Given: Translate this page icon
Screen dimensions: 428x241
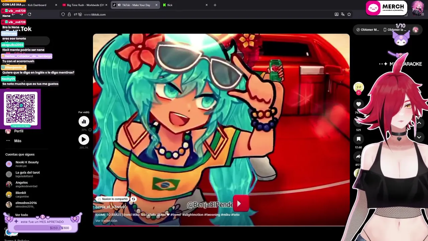Looking at the screenshot, I should point(343,14).
